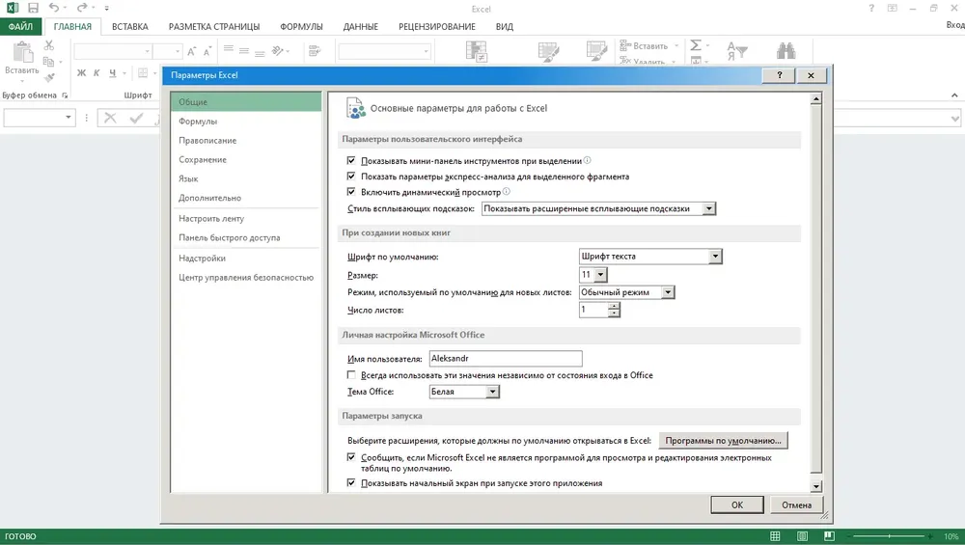The height and width of the screenshot is (545, 965).
Task: Click the Отмена button
Action: pyautogui.click(x=796, y=504)
